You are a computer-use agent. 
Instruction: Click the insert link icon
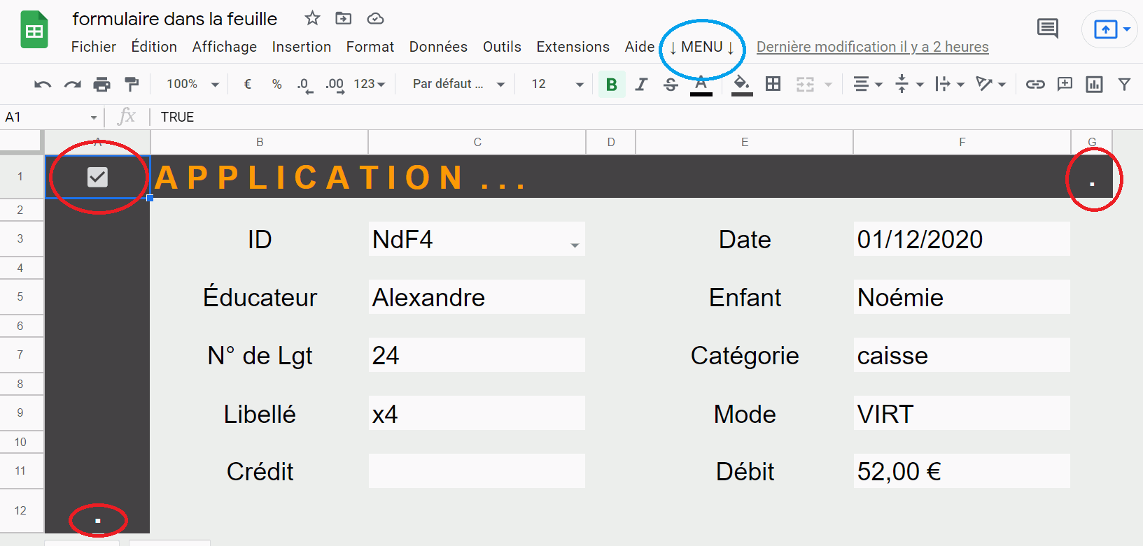pos(1035,85)
